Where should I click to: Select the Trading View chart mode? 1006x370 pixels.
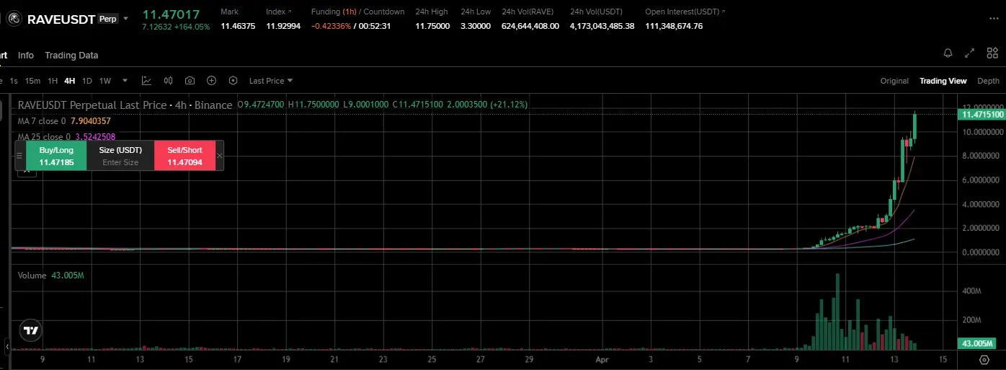click(943, 81)
